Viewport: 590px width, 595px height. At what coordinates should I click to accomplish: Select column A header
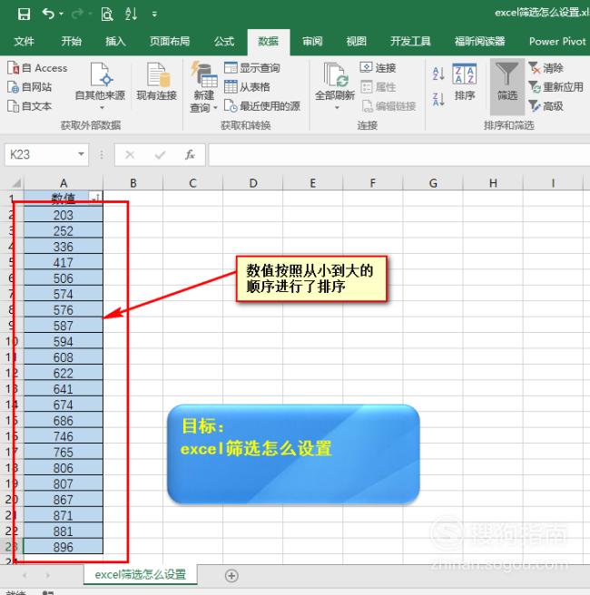(64, 183)
